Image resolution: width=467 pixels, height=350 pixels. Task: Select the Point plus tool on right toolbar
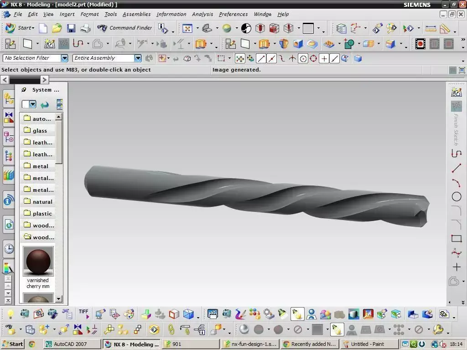pos(456,267)
